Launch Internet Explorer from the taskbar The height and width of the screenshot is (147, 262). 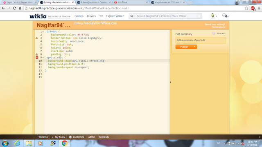[17, 143]
